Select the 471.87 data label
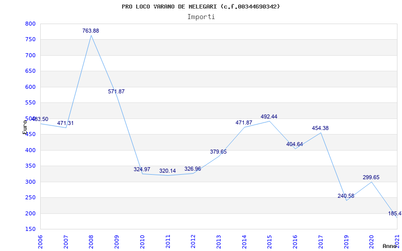The image size is (402, 251). 244,122
